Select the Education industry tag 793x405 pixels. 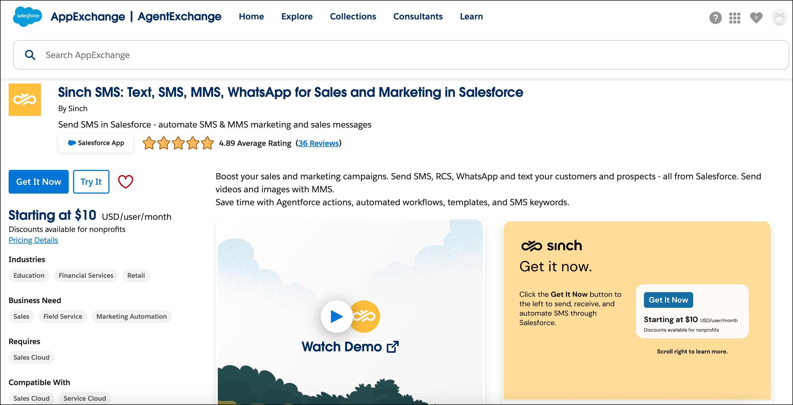(29, 275)
